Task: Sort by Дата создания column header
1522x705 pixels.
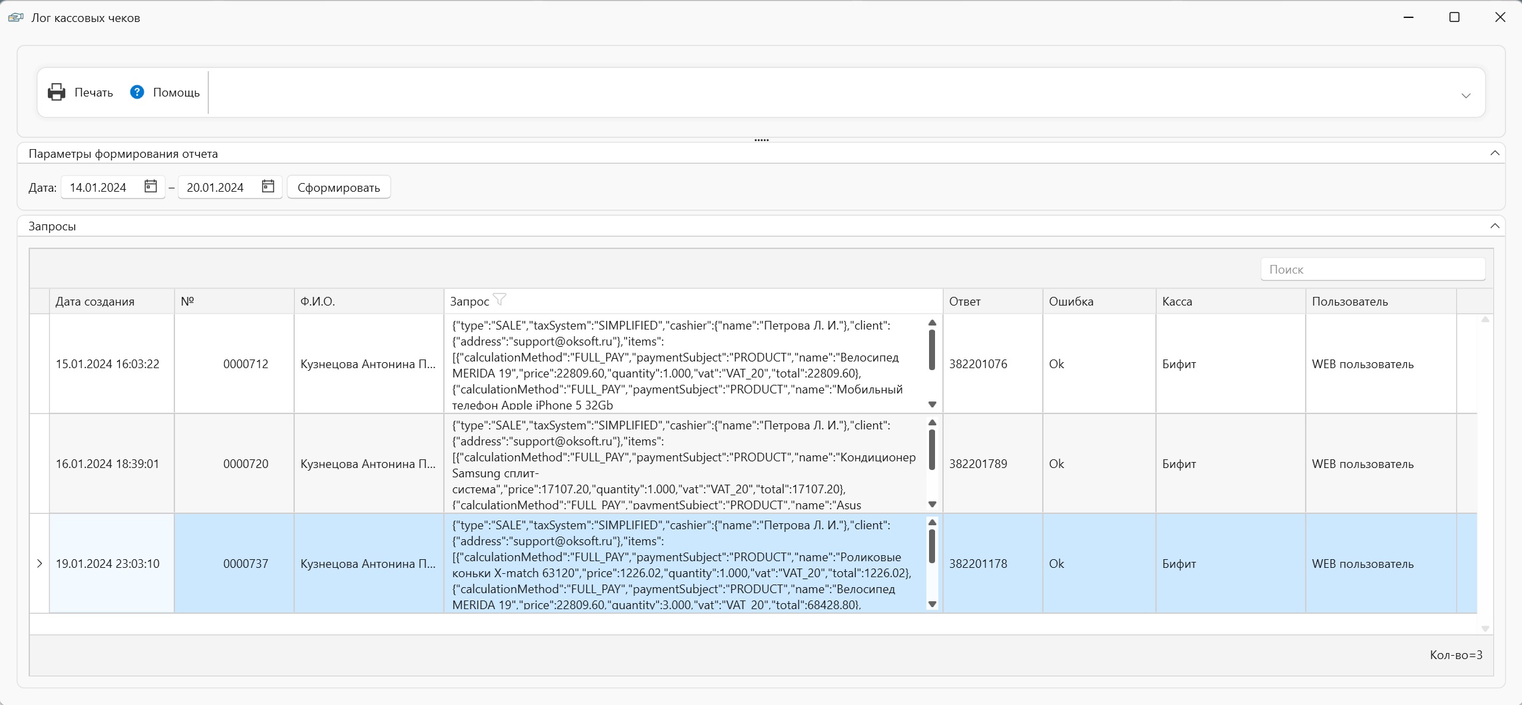Action: [x=112, y=301]
